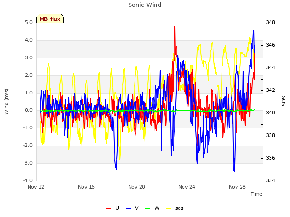Click the Nov 16 x-axis tick label
Image resolution: width=290 pixels, height=217 pixels.
(86, 187)
